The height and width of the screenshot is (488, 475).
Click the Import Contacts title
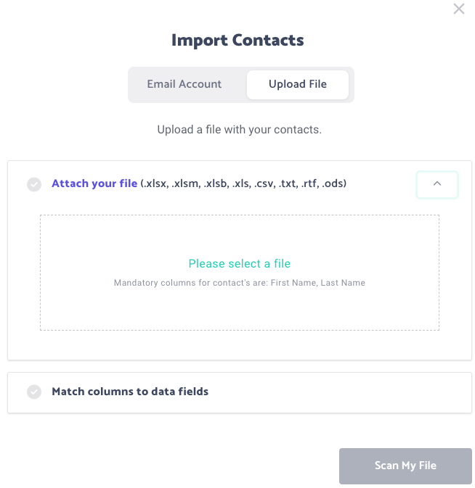coord(238,41)
